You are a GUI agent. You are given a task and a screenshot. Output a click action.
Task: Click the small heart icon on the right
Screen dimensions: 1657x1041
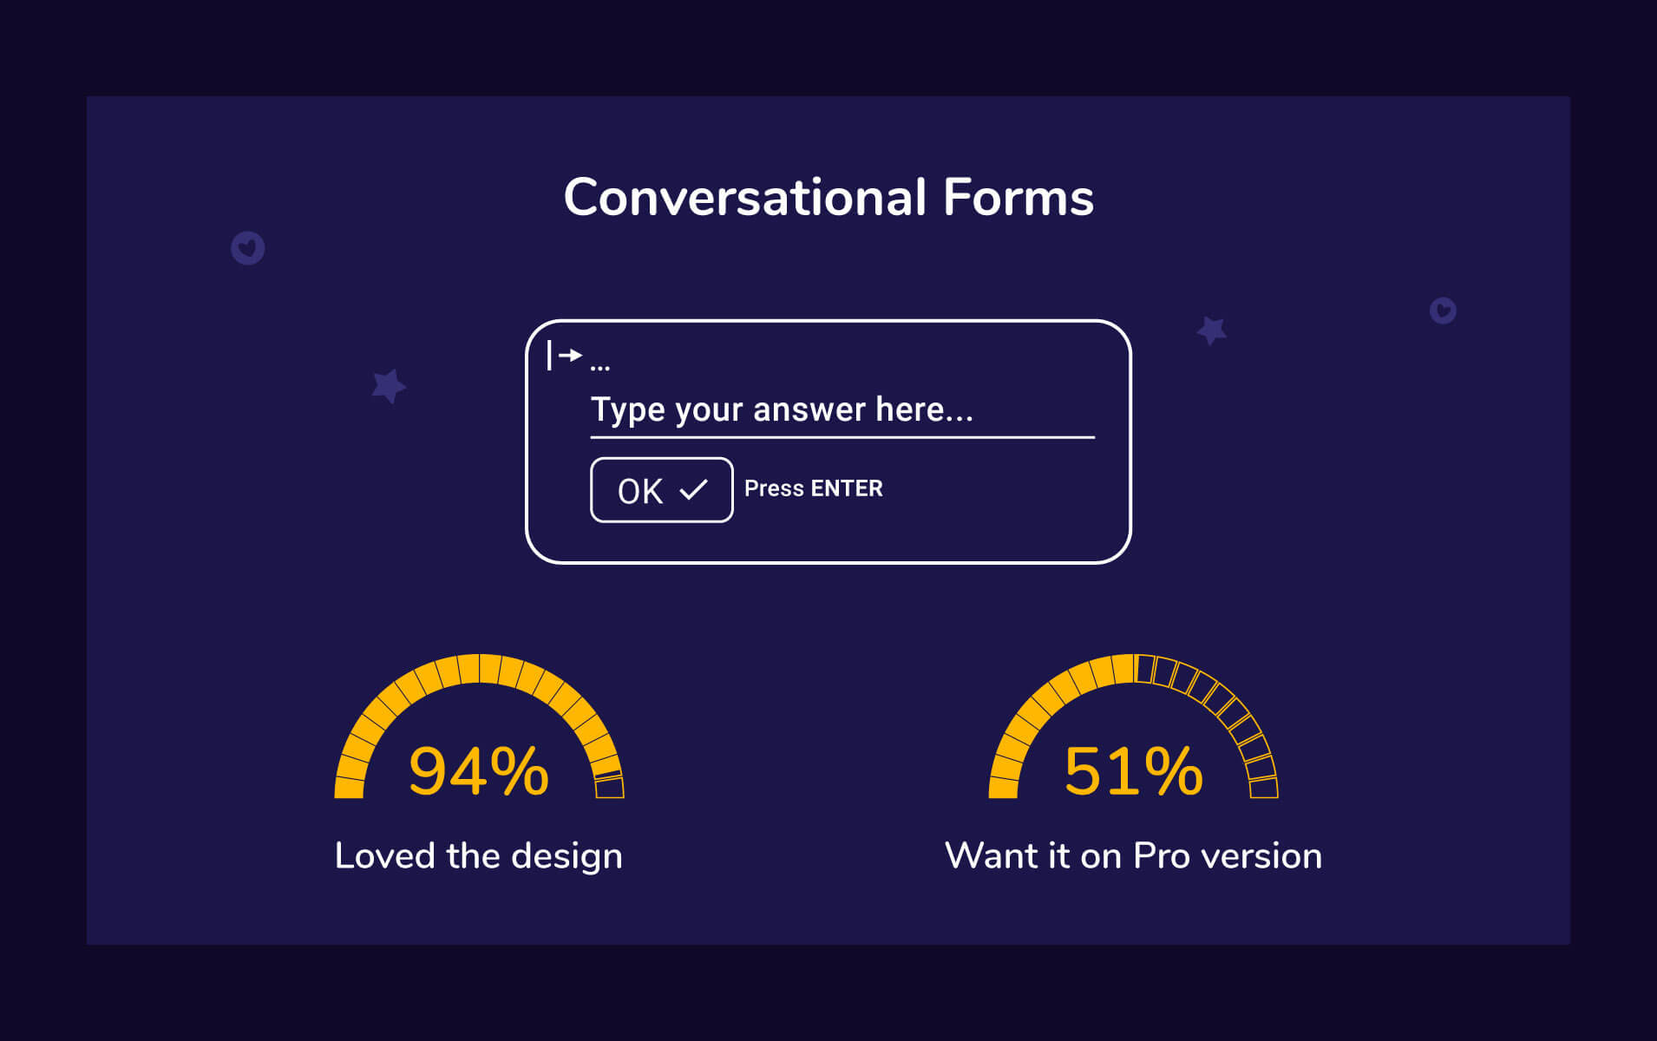[1442, 311]
